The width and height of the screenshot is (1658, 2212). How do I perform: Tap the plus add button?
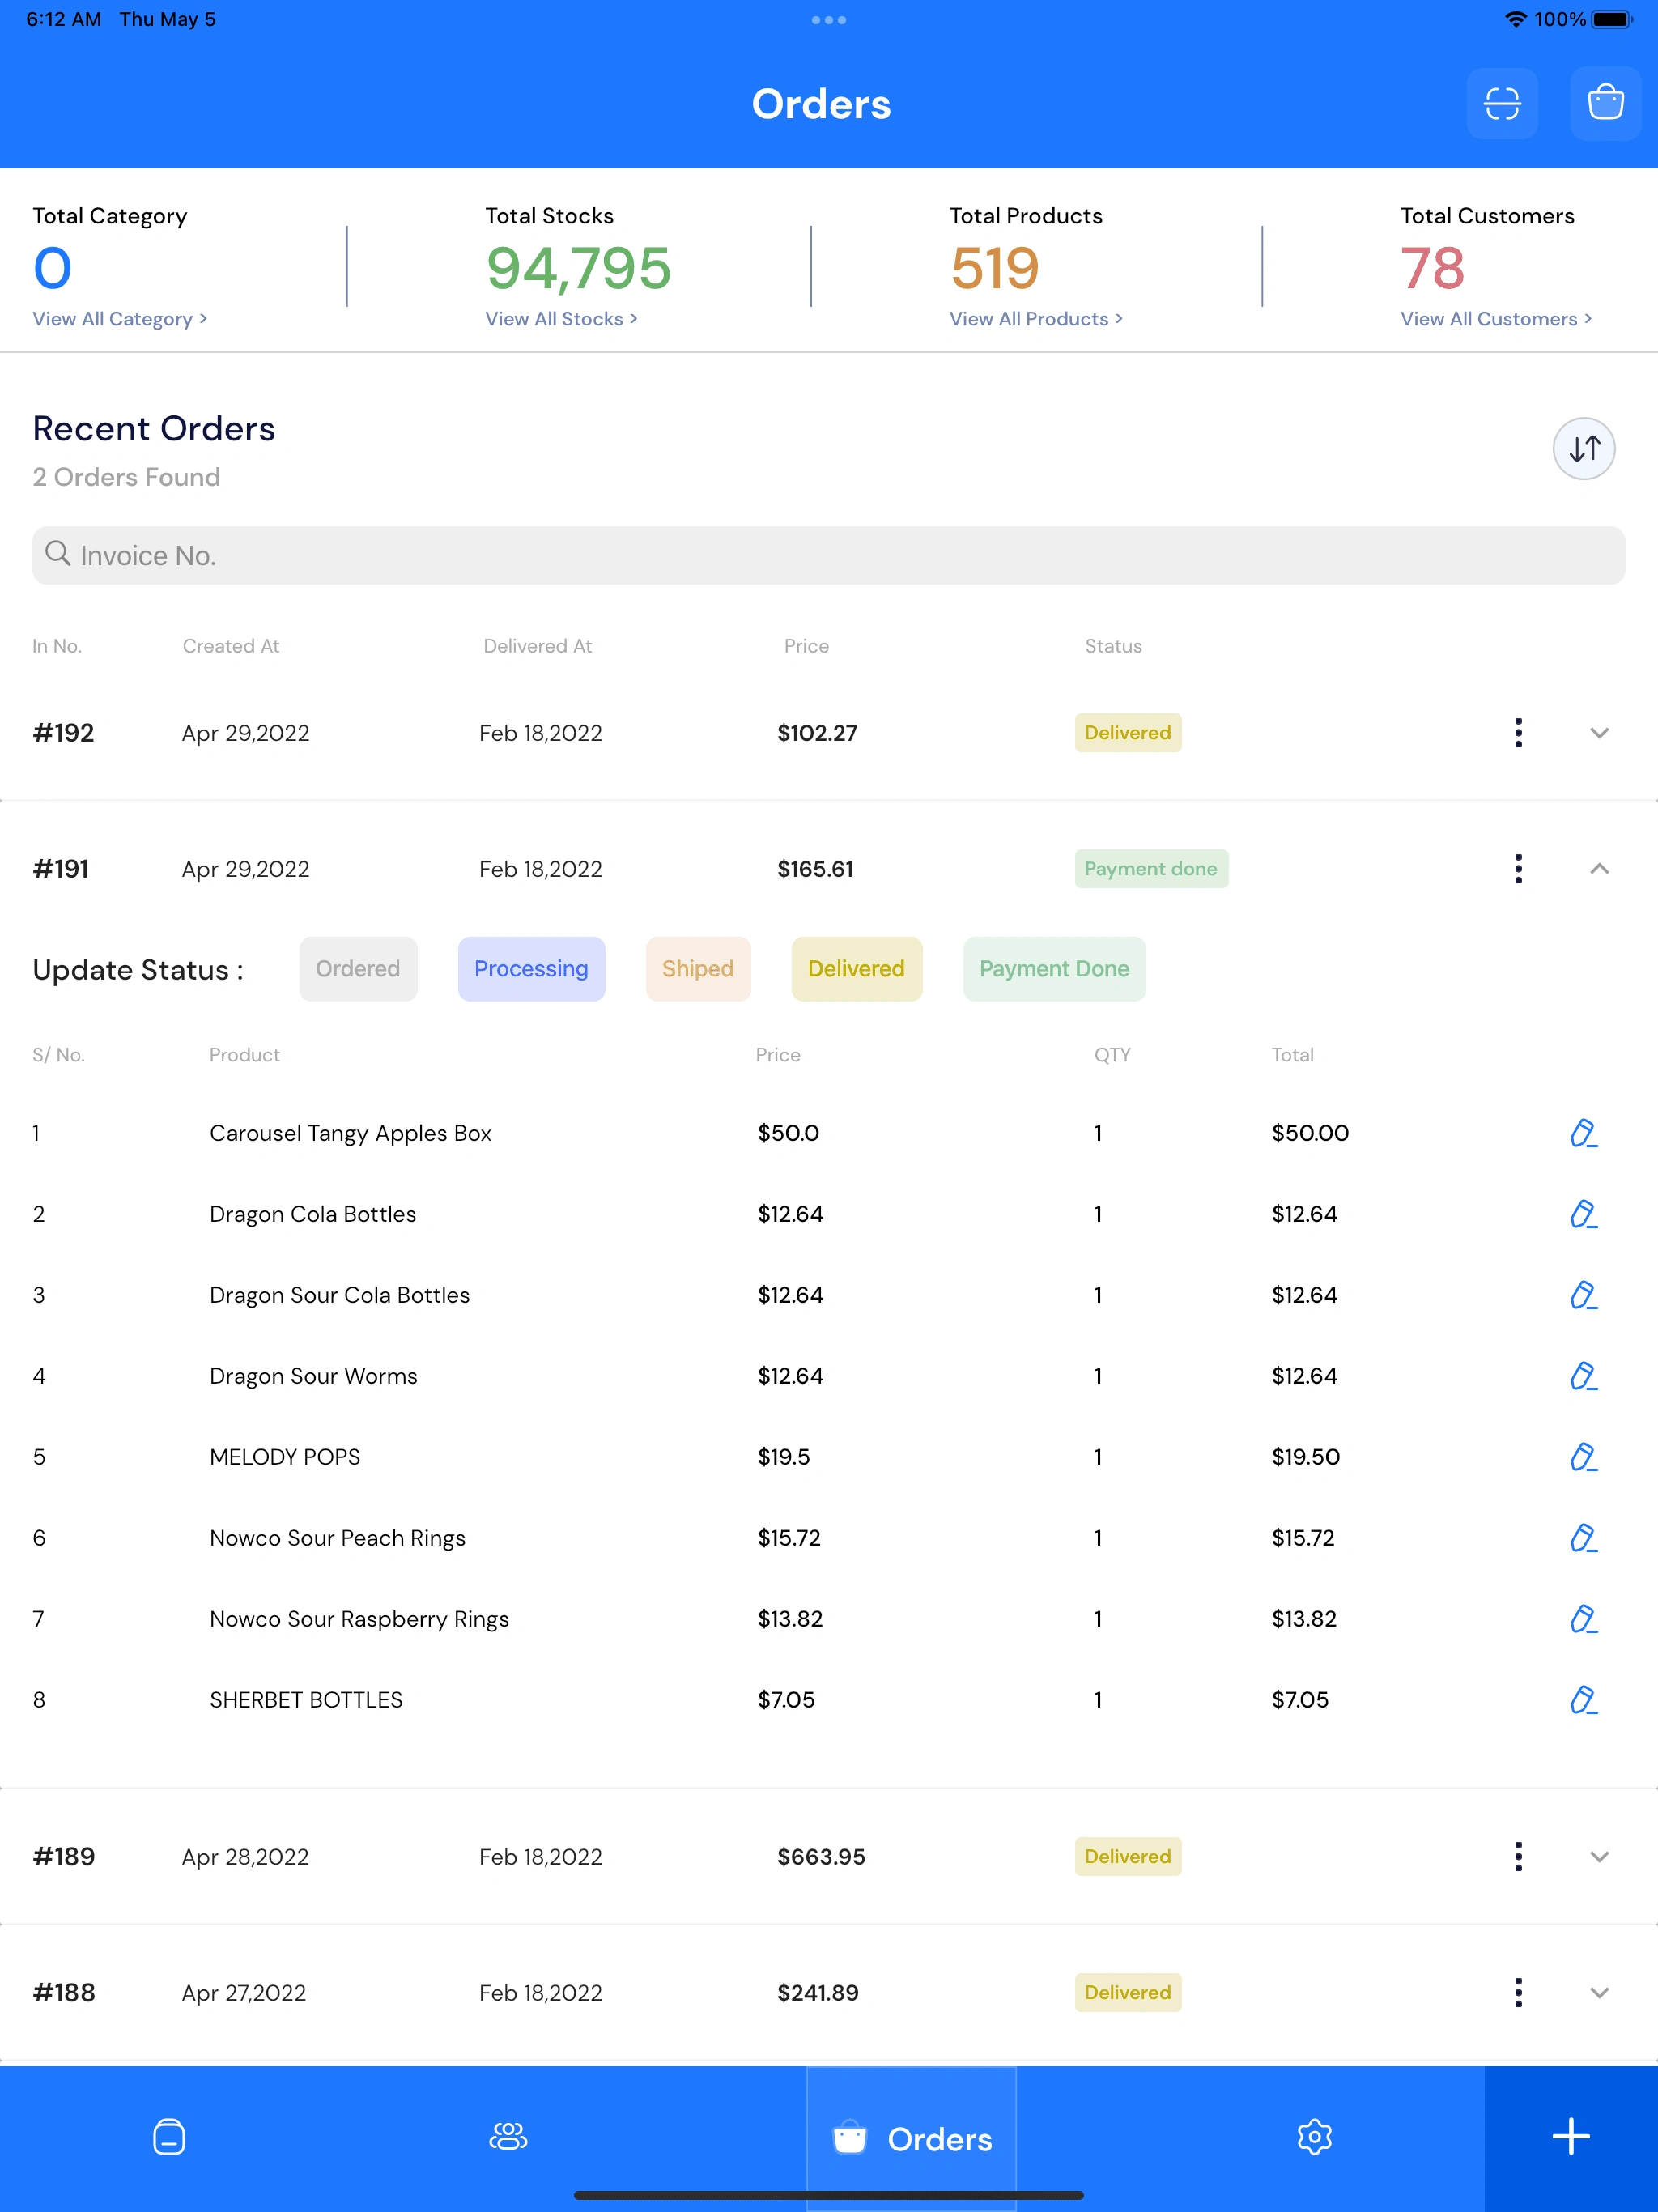tap(1570, 2137)
